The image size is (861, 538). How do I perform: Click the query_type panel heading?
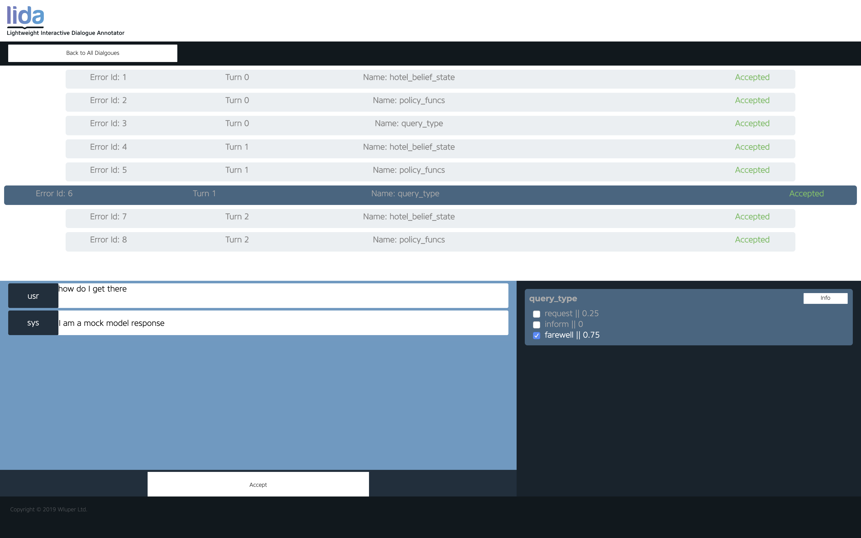point(553,298)
